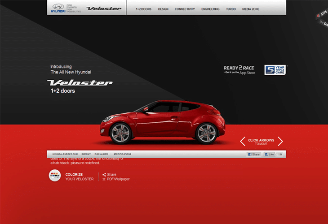Screen dimensions: 328x224
Task: Click the SITE ribbon in the corner
Action: coord(322,14)
